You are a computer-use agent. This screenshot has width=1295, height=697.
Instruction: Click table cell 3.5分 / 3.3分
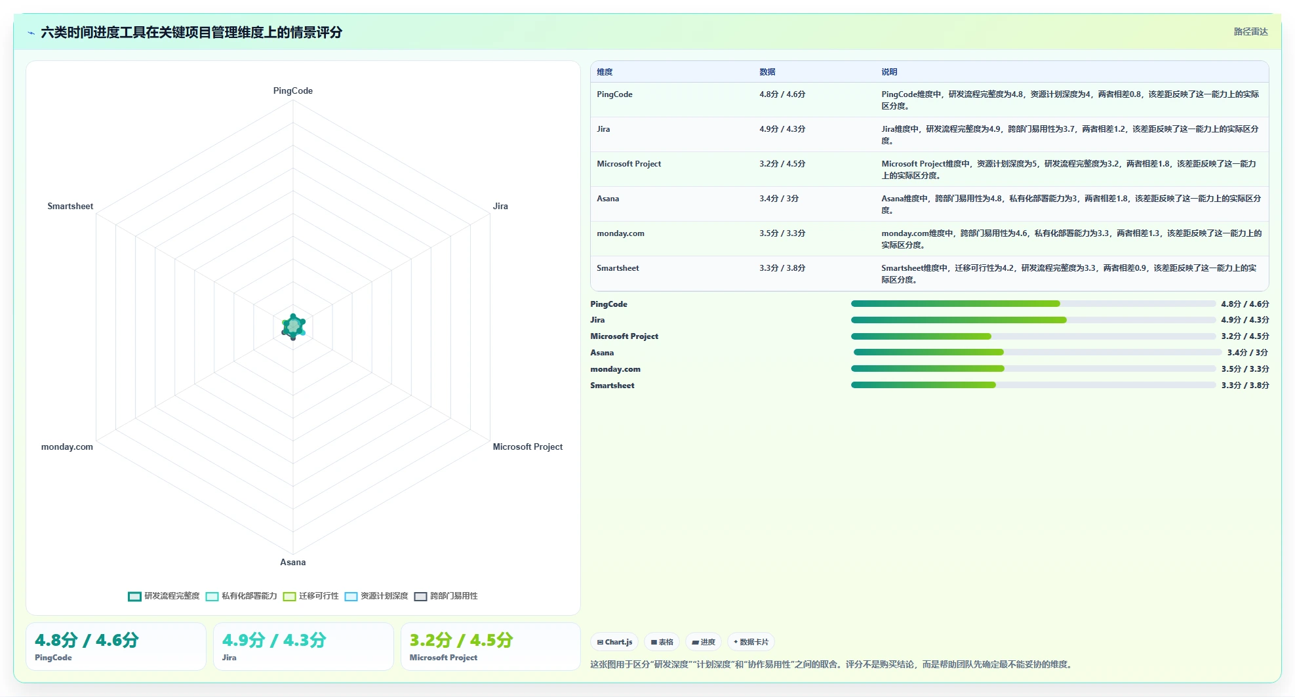(x=782, y=233)
